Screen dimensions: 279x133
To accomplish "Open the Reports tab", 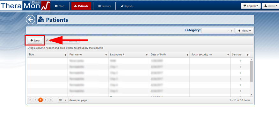I will [x=127, y=6].
